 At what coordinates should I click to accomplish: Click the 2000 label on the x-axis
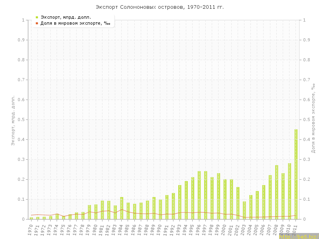pyautogui.click(x=224, y=230)
